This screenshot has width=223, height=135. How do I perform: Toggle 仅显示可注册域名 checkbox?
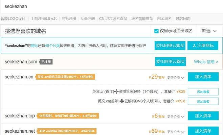coord(156,31)
